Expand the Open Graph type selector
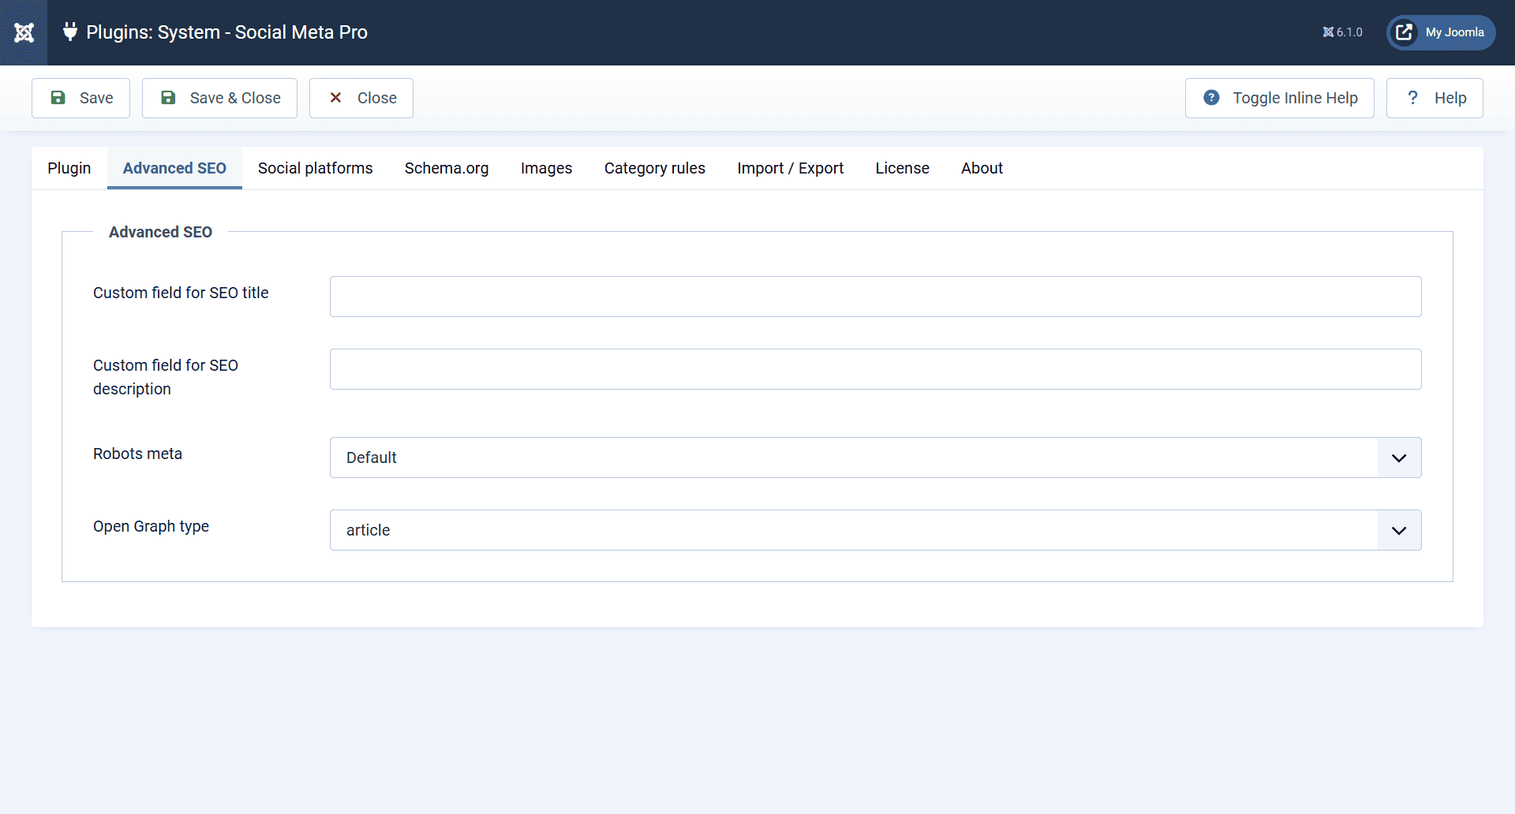 1398,530
